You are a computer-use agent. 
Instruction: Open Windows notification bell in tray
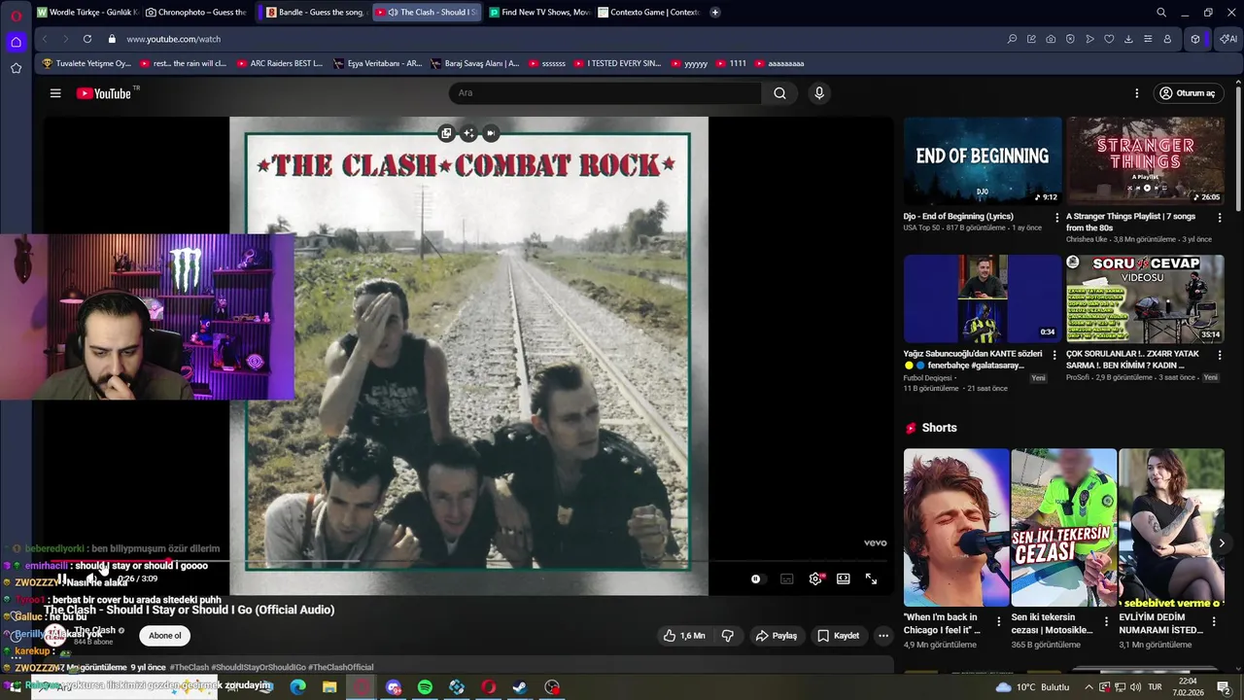[1224, 687]
